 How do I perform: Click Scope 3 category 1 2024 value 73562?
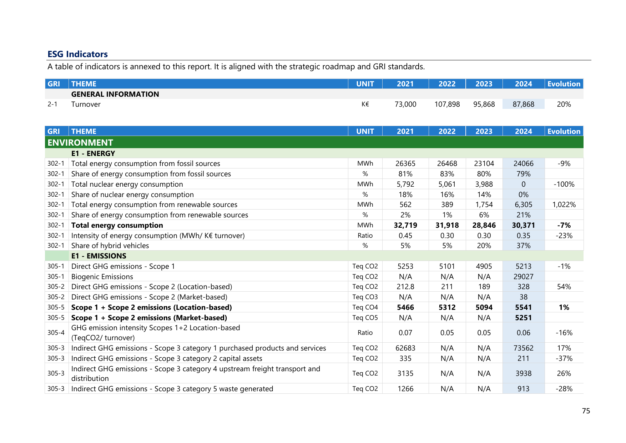pos(523,348)
